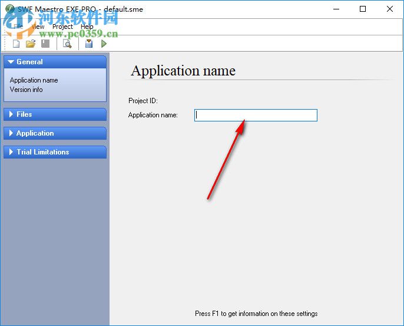Click the compile project toolbar icon
This screenshot has width=404, height=326.
(x=89, y=44)
